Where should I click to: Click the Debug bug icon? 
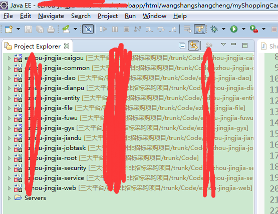click(x=214, y=29)
